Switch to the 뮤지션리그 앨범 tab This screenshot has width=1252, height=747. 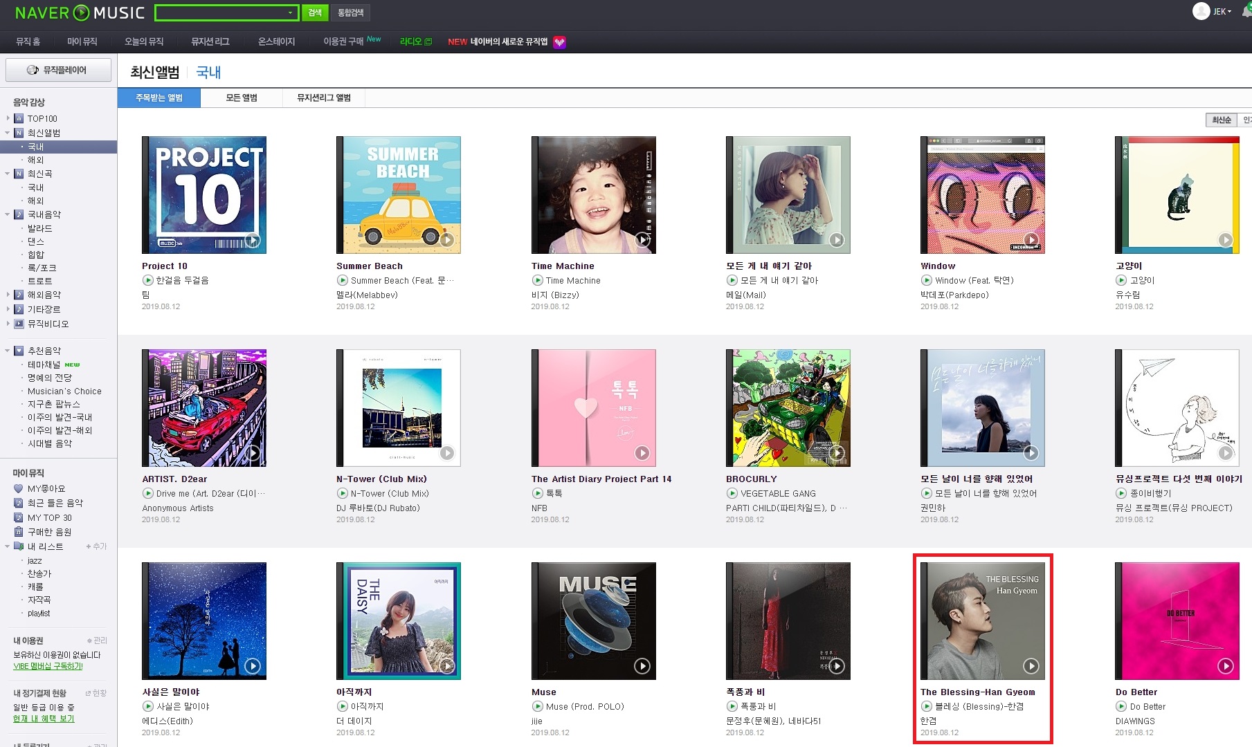[x=324, y=98]
